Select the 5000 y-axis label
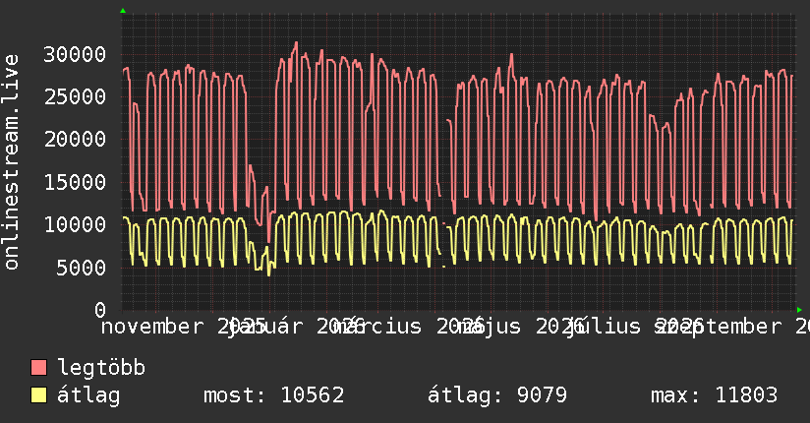810x423 pixels. (82, 268)
